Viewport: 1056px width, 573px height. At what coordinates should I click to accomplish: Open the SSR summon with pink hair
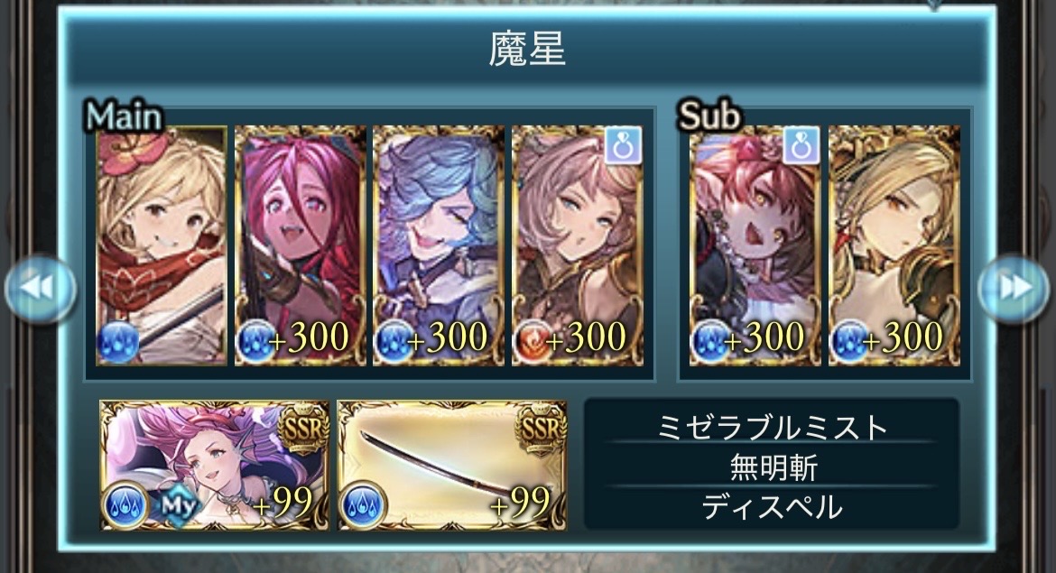tap(215, 466)
